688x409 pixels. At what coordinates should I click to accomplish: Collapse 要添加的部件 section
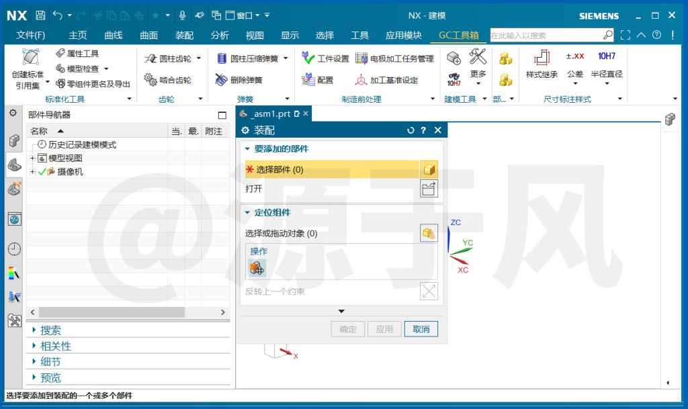point(247,149)
